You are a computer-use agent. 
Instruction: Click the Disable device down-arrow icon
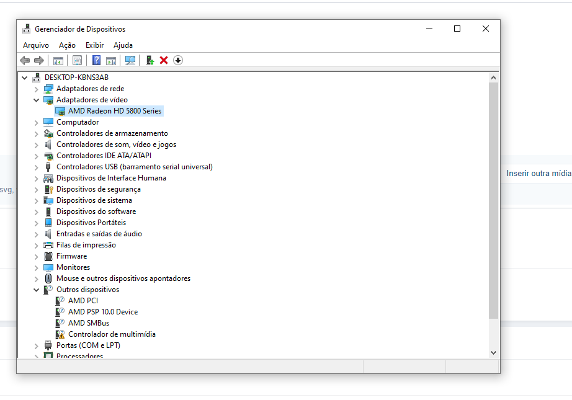pos(178,60)
